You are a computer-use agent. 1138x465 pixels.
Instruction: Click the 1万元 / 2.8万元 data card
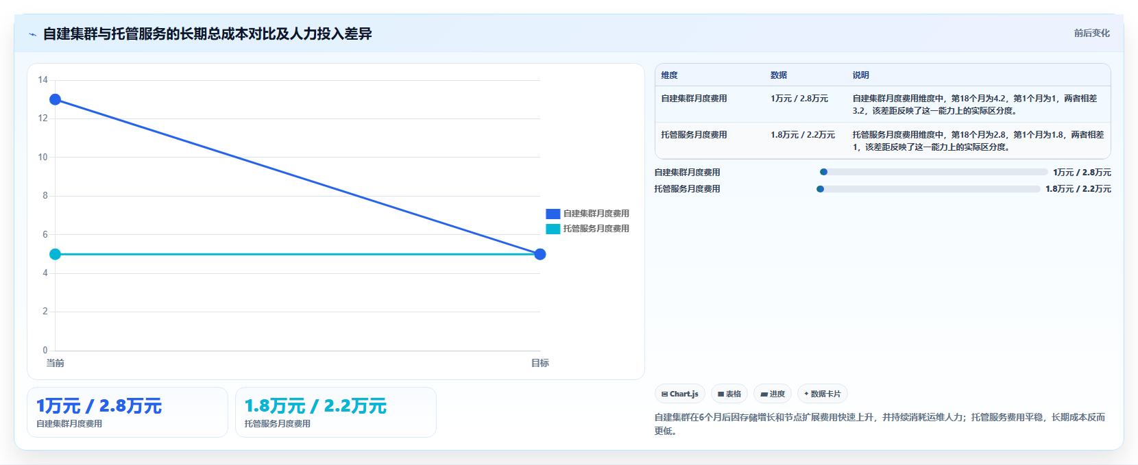click(x=128, y=412)
